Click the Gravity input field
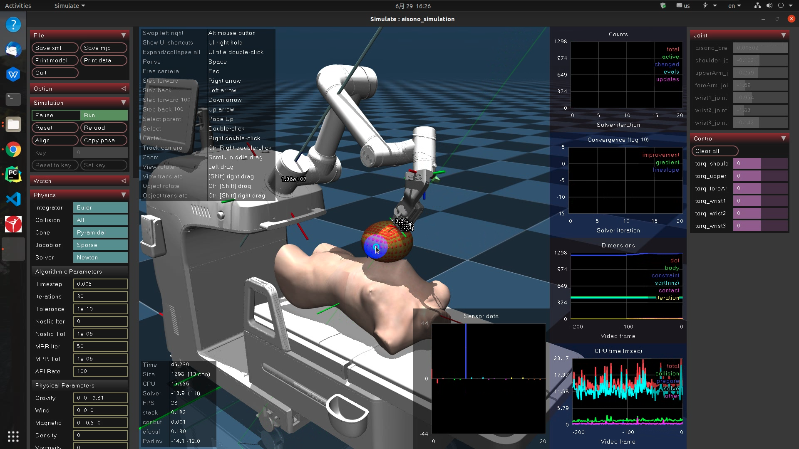This screenshot has width=799, height=449. pos(100,398)
